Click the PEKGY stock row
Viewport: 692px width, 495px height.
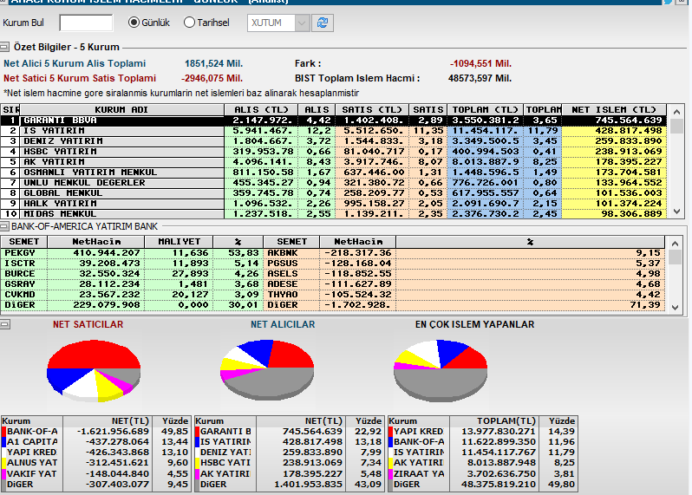click(x=132, y=253)
